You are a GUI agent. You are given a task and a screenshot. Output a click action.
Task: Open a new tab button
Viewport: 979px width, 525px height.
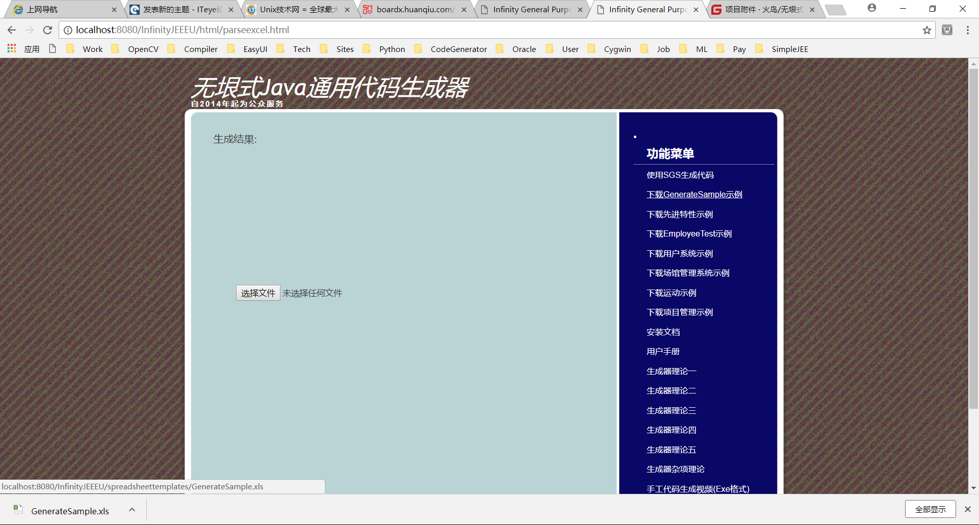pos(835,10)
